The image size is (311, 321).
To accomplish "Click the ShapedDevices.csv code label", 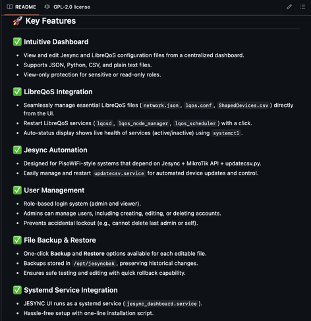I will (243, 105).
